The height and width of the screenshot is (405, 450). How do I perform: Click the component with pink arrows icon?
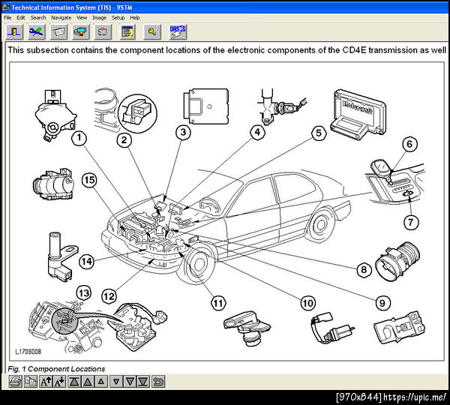point(103,31)
